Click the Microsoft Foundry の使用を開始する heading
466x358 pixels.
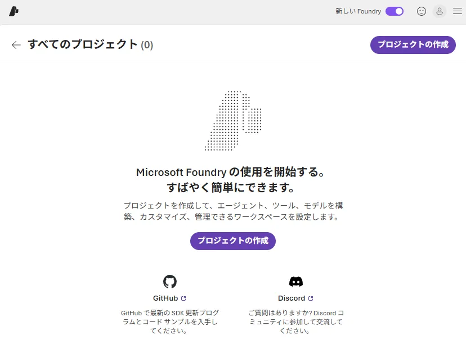pyautogui.click(x=230, y=180)
